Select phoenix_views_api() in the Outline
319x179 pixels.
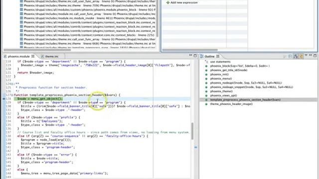point(223,95)
